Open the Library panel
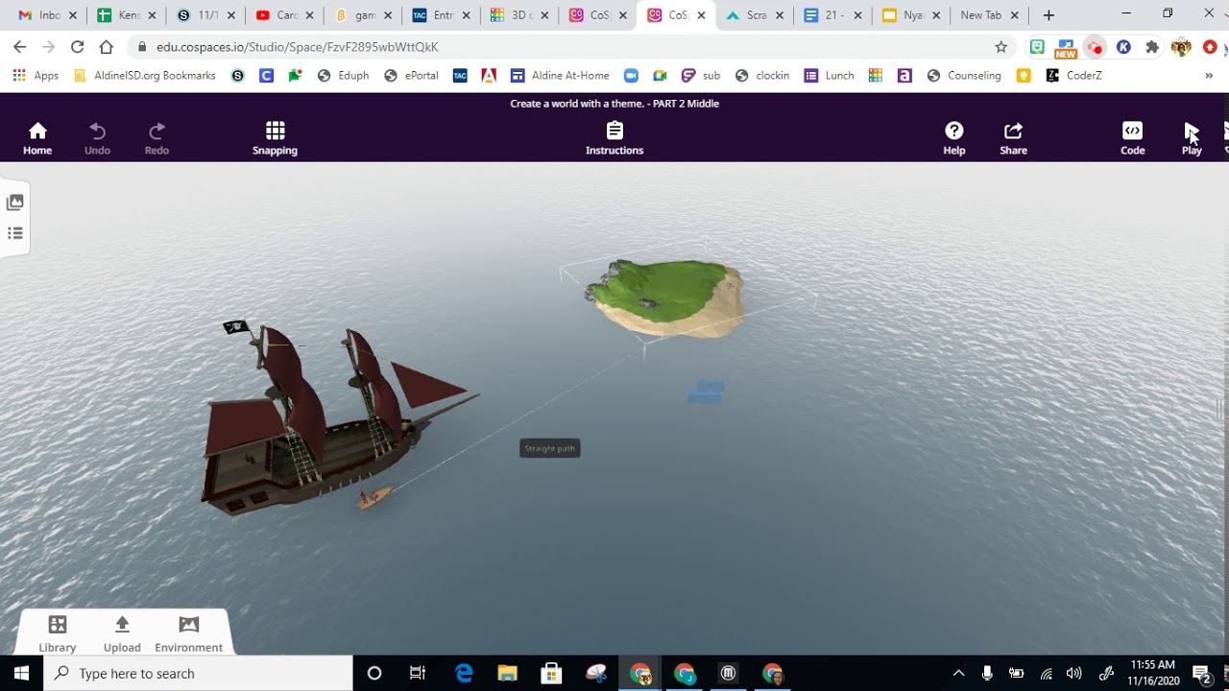Screen dimensions: 1229x691 58,634
